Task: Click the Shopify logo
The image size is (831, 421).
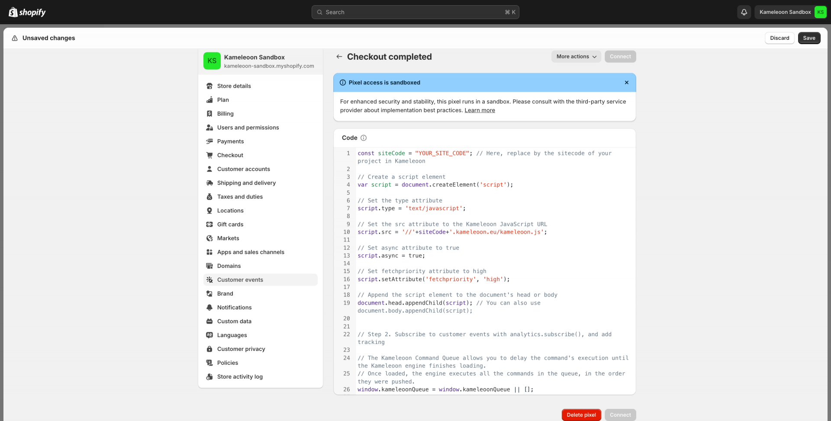Action: pos(27,12)
